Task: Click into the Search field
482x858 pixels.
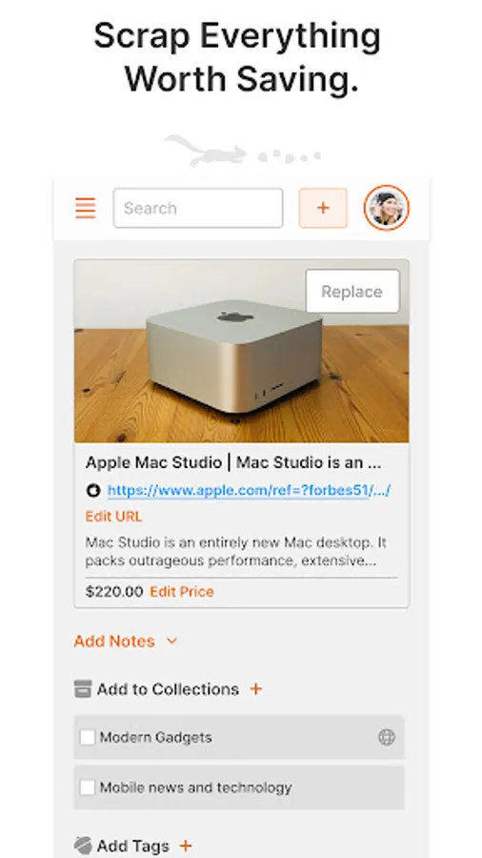Action: click(x=198, y=208)
